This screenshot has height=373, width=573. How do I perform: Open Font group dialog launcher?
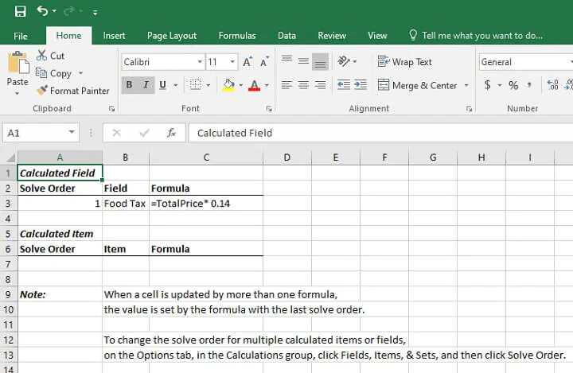pyautogui.click(x=269, y=109)
